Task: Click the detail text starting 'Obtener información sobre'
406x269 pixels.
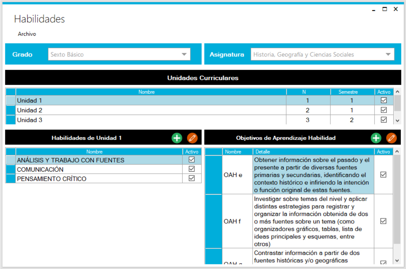Action: click(x=313, y=175)
